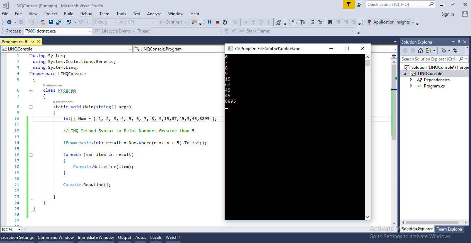This screenshot has height=243, width=471.
Task: Click the Pending Changes Filter clock icon
Action: 444,50
